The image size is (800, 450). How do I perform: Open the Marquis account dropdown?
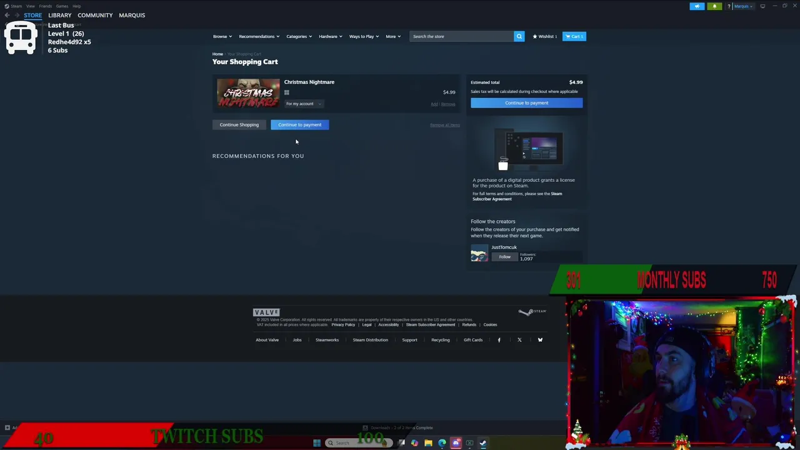pyautogui.click(x=743, y=6)
